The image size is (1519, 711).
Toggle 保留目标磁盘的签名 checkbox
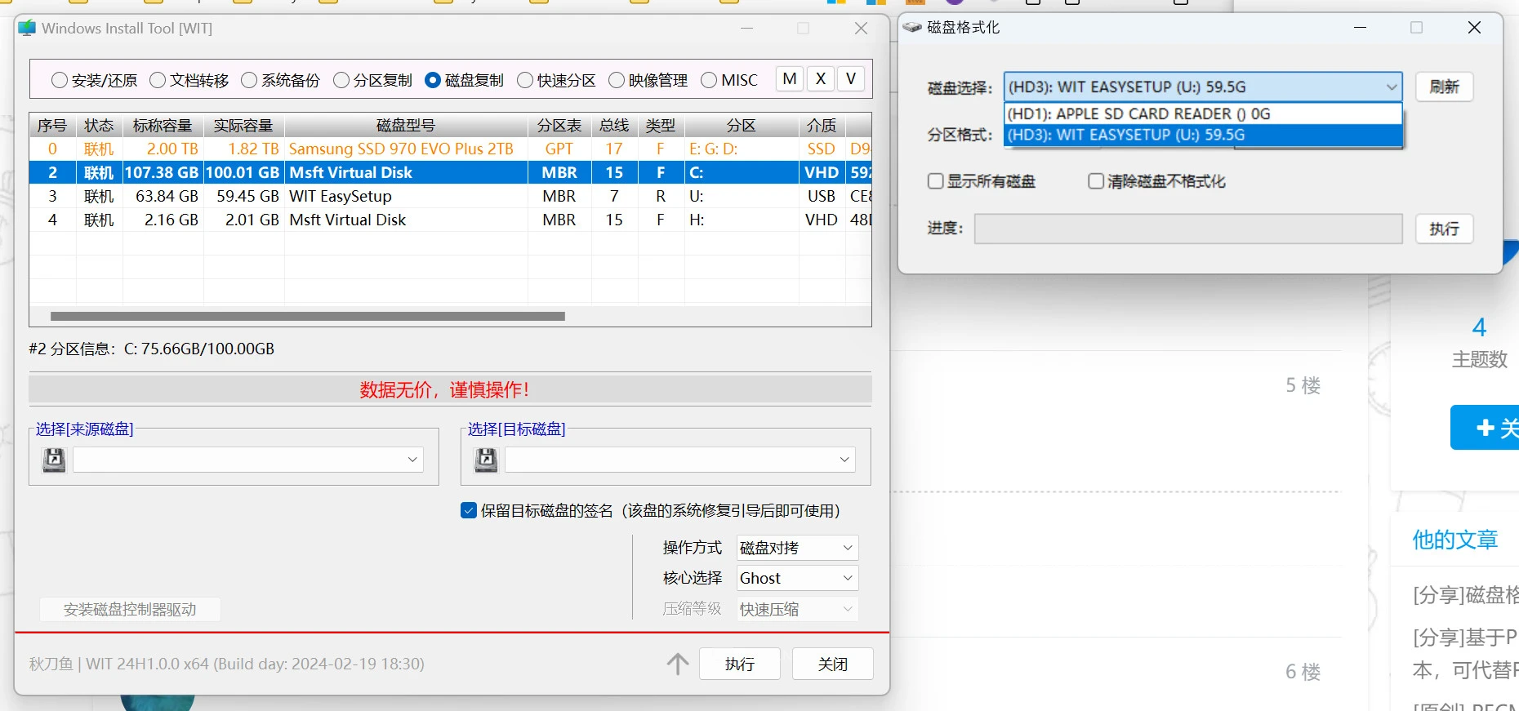tap(469, 511)
